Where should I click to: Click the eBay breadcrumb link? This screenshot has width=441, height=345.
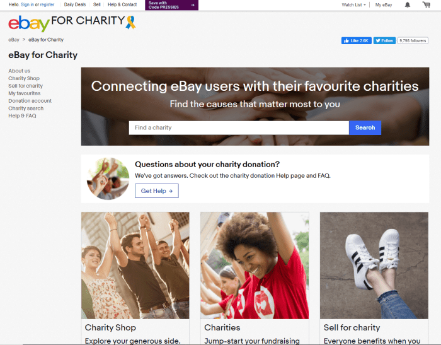click(x=14, y=40)
